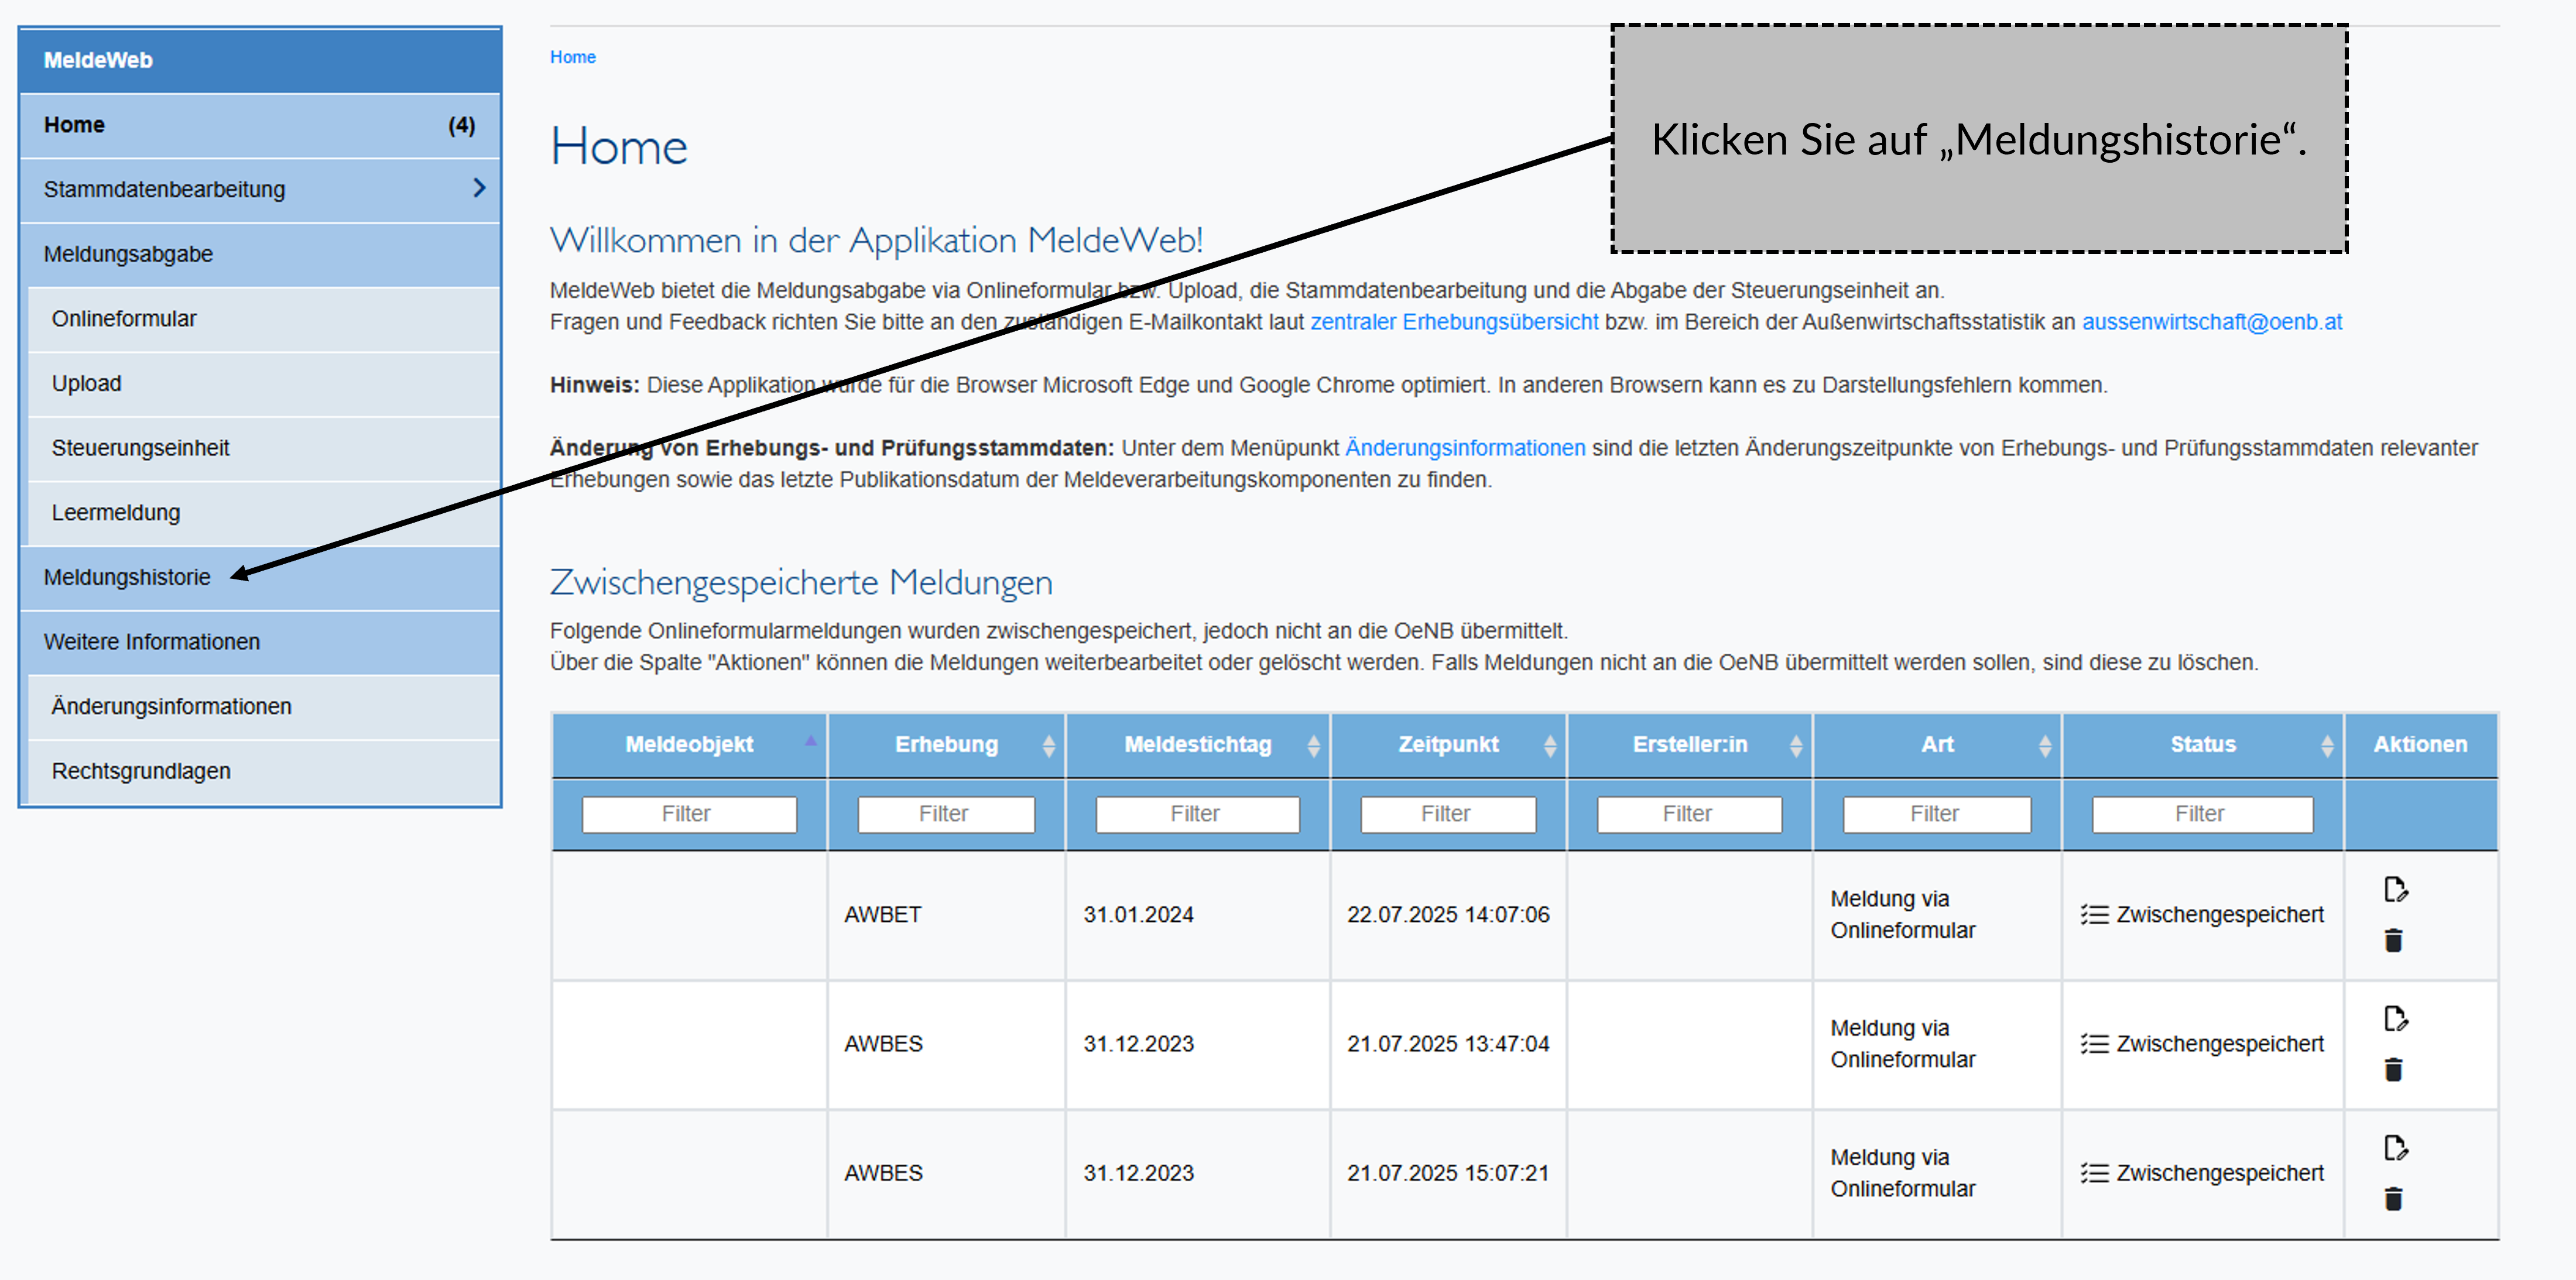
Task: Delete the AWBES draft from 13:47
Action: click(x=2394, y=1069)
